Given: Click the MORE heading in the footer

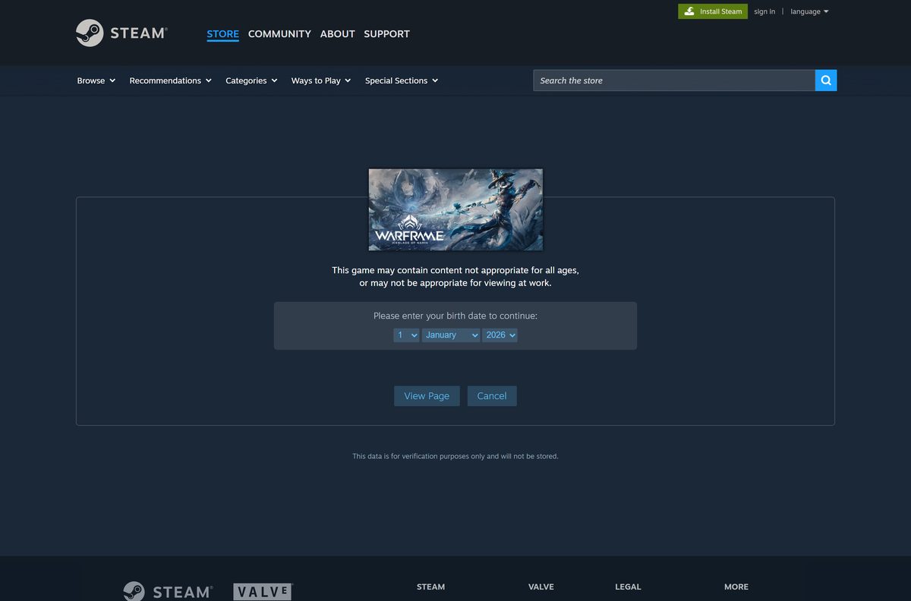Looking at the screenshot, I should tap(736, 587).
